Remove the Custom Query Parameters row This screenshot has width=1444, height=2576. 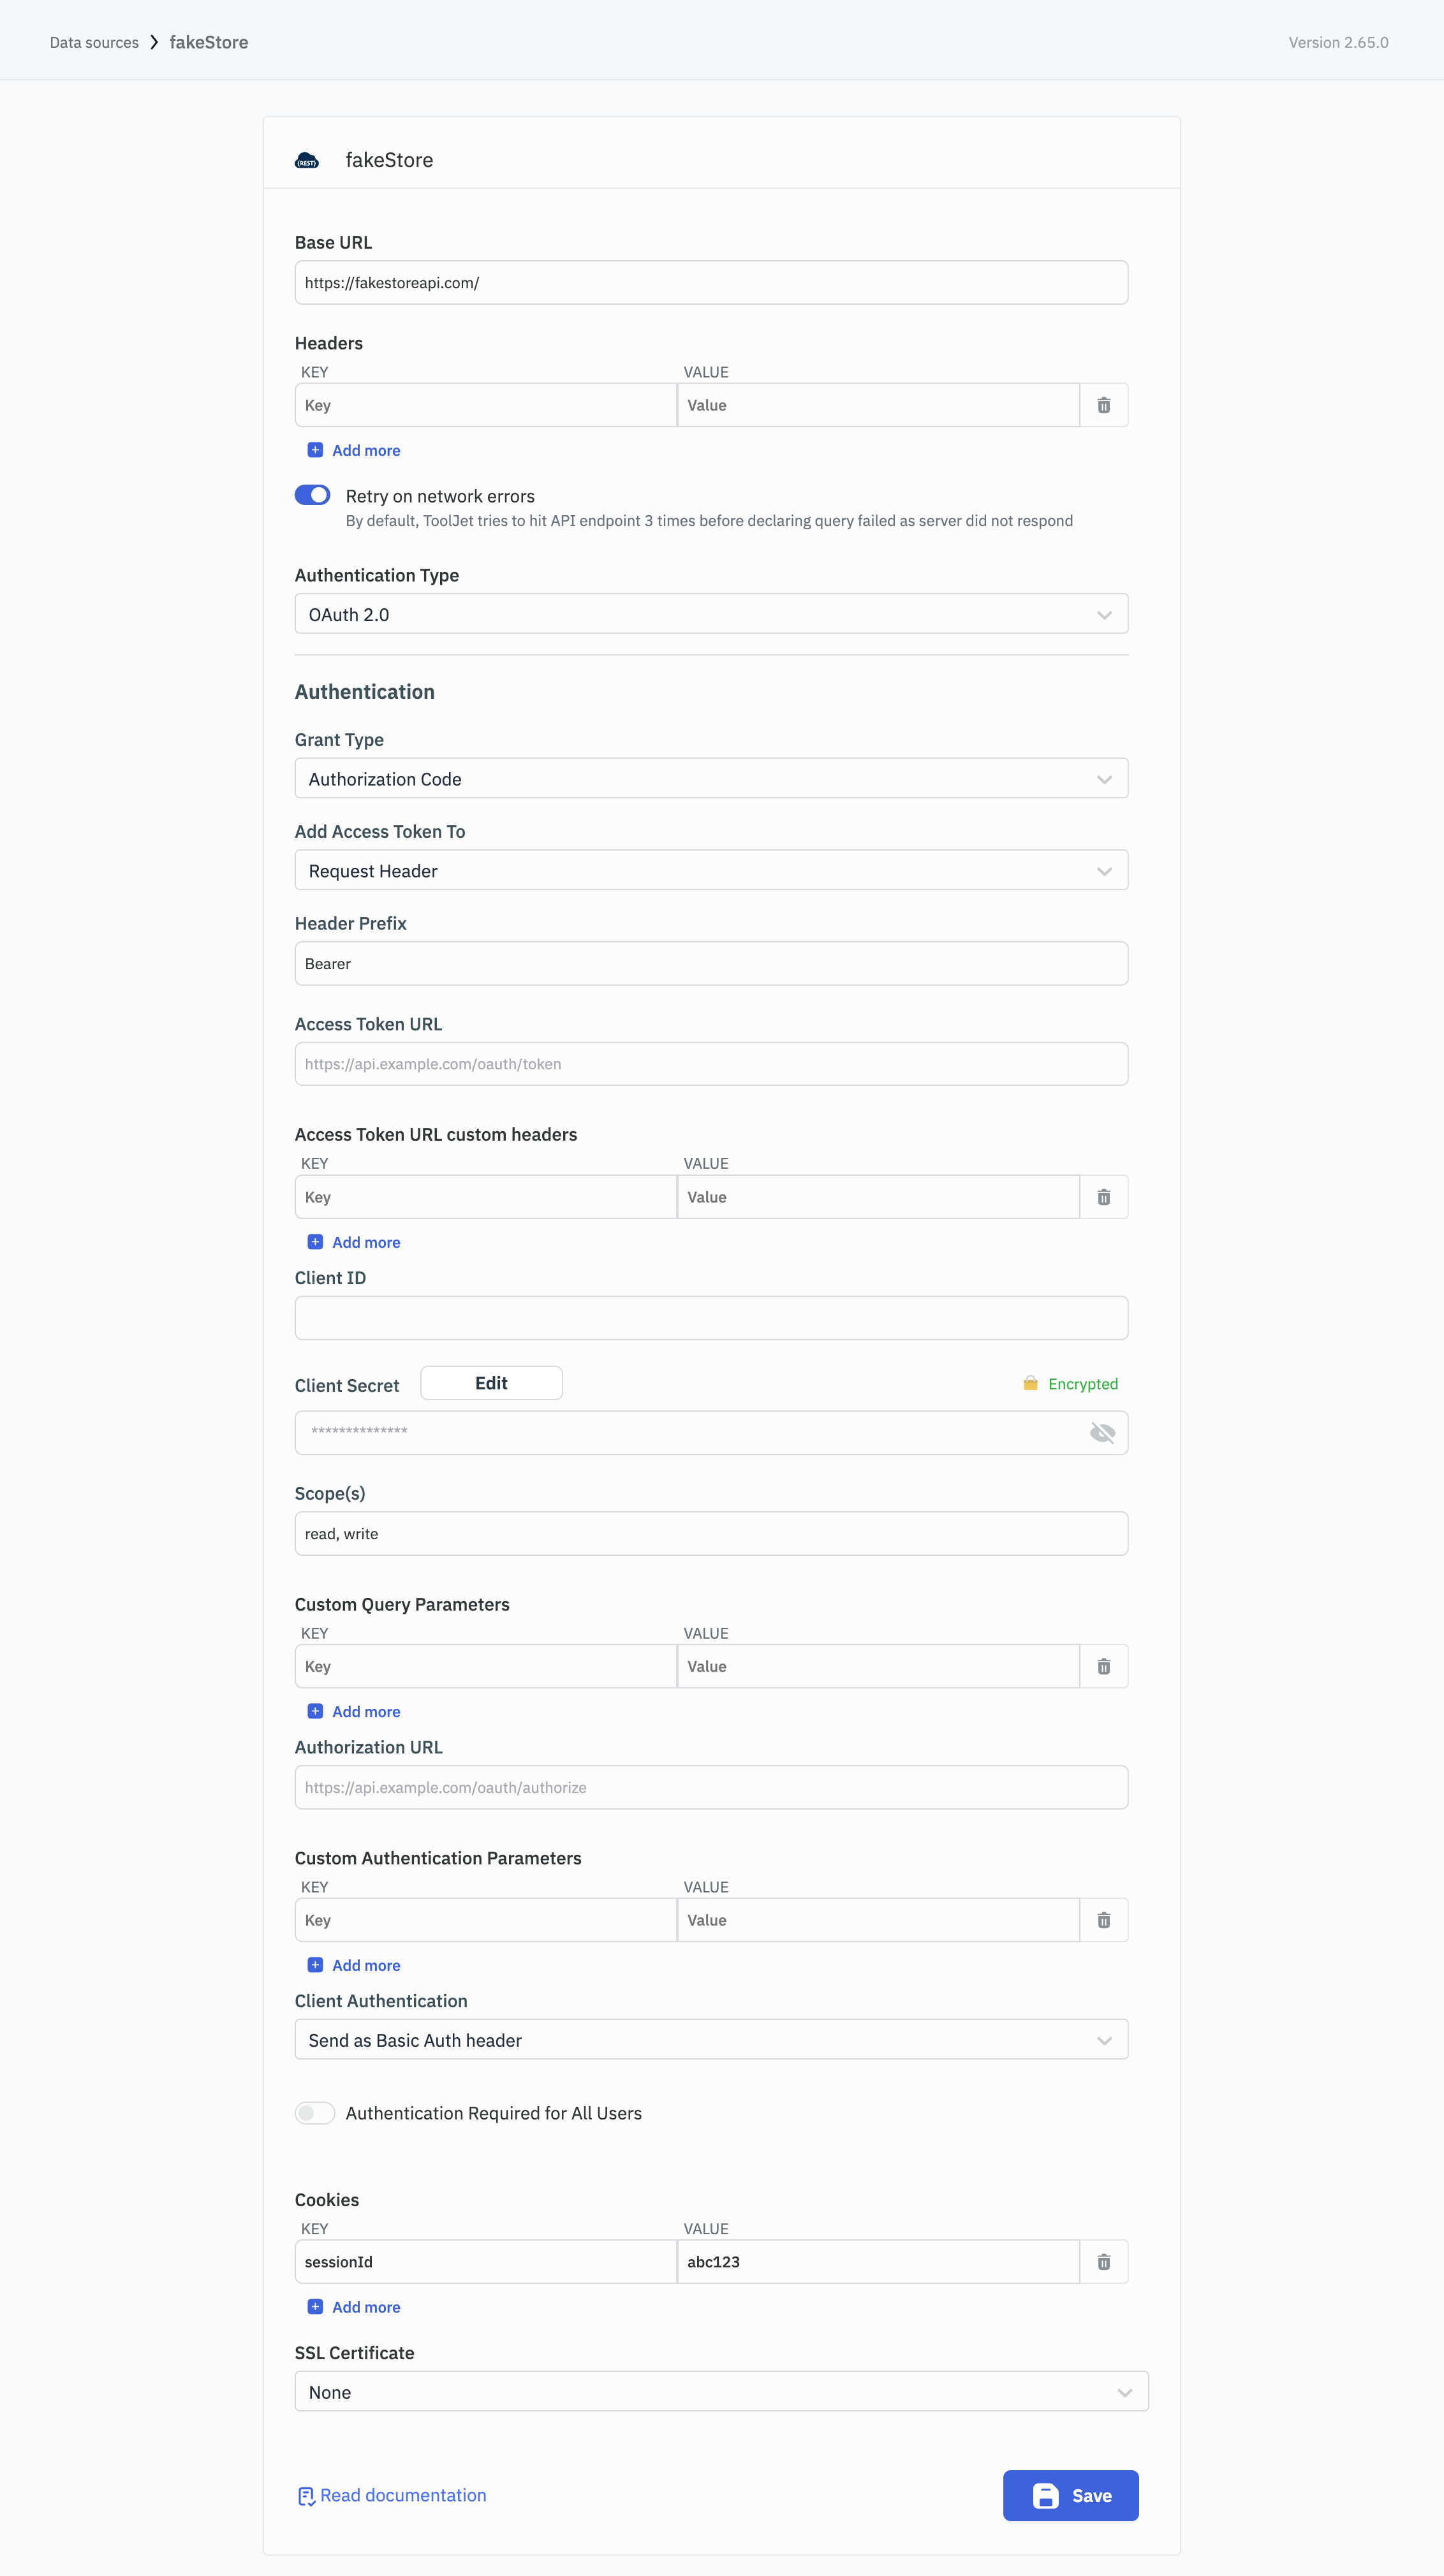tap(1103, 1666)
